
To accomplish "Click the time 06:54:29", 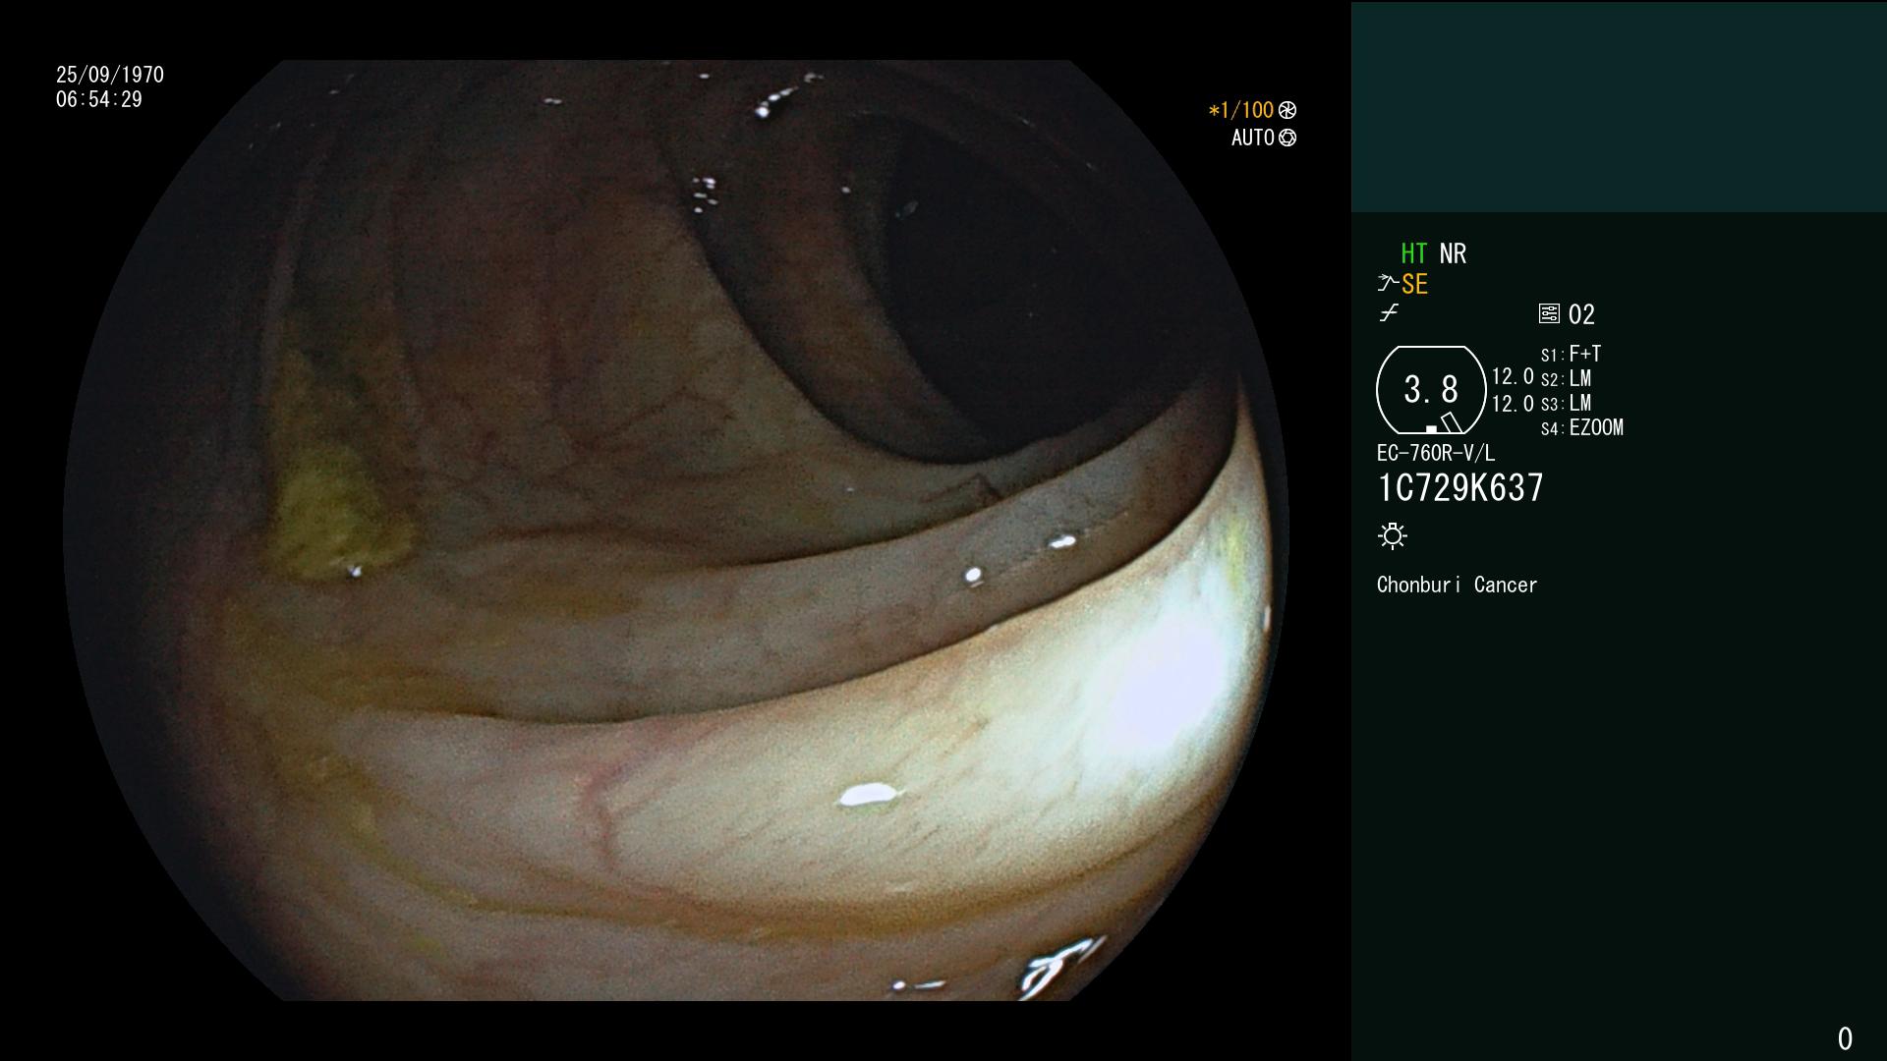I will tap(99, 99).
